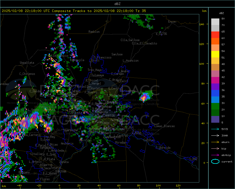Click the L_Dormida label

tap(163, 148)
